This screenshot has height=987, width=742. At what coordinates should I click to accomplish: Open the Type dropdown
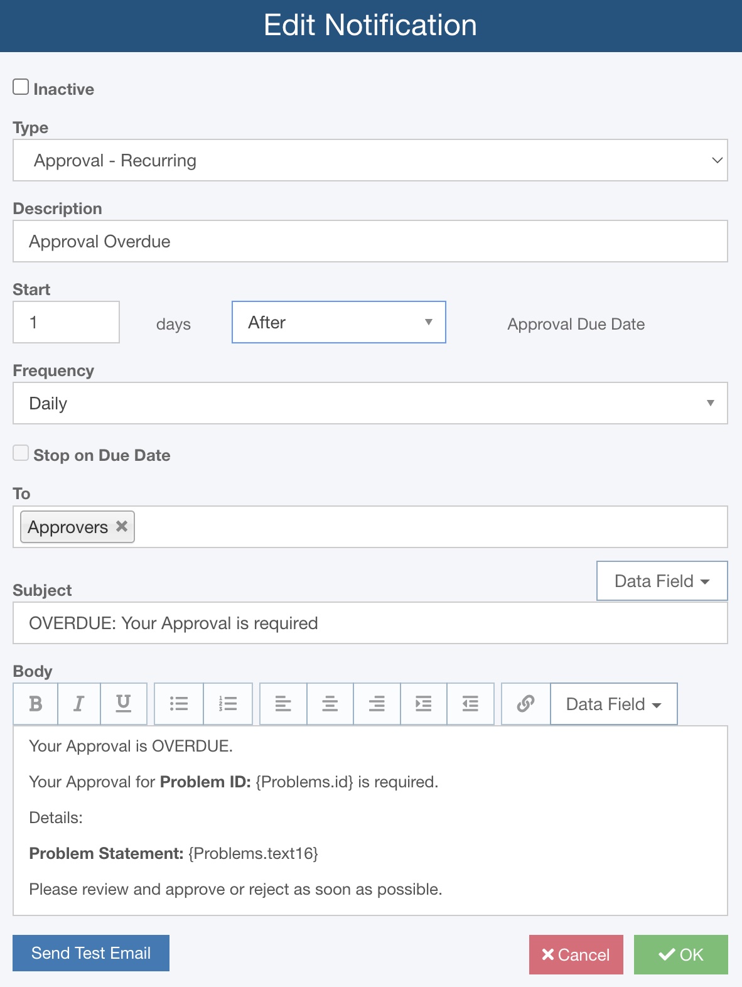point(370,160)
